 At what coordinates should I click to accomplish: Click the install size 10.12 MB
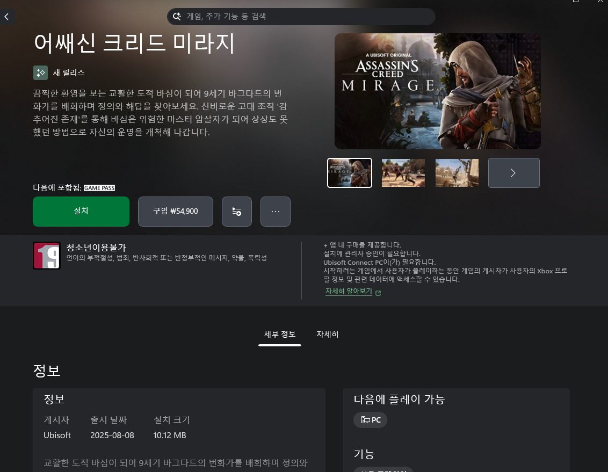tap(169, 435)
